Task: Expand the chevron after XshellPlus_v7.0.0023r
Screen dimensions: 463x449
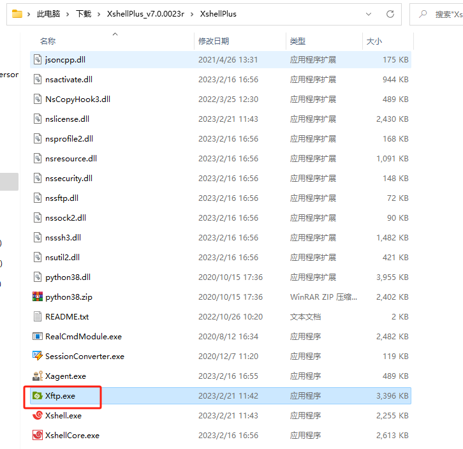Action: coord(192,14)
